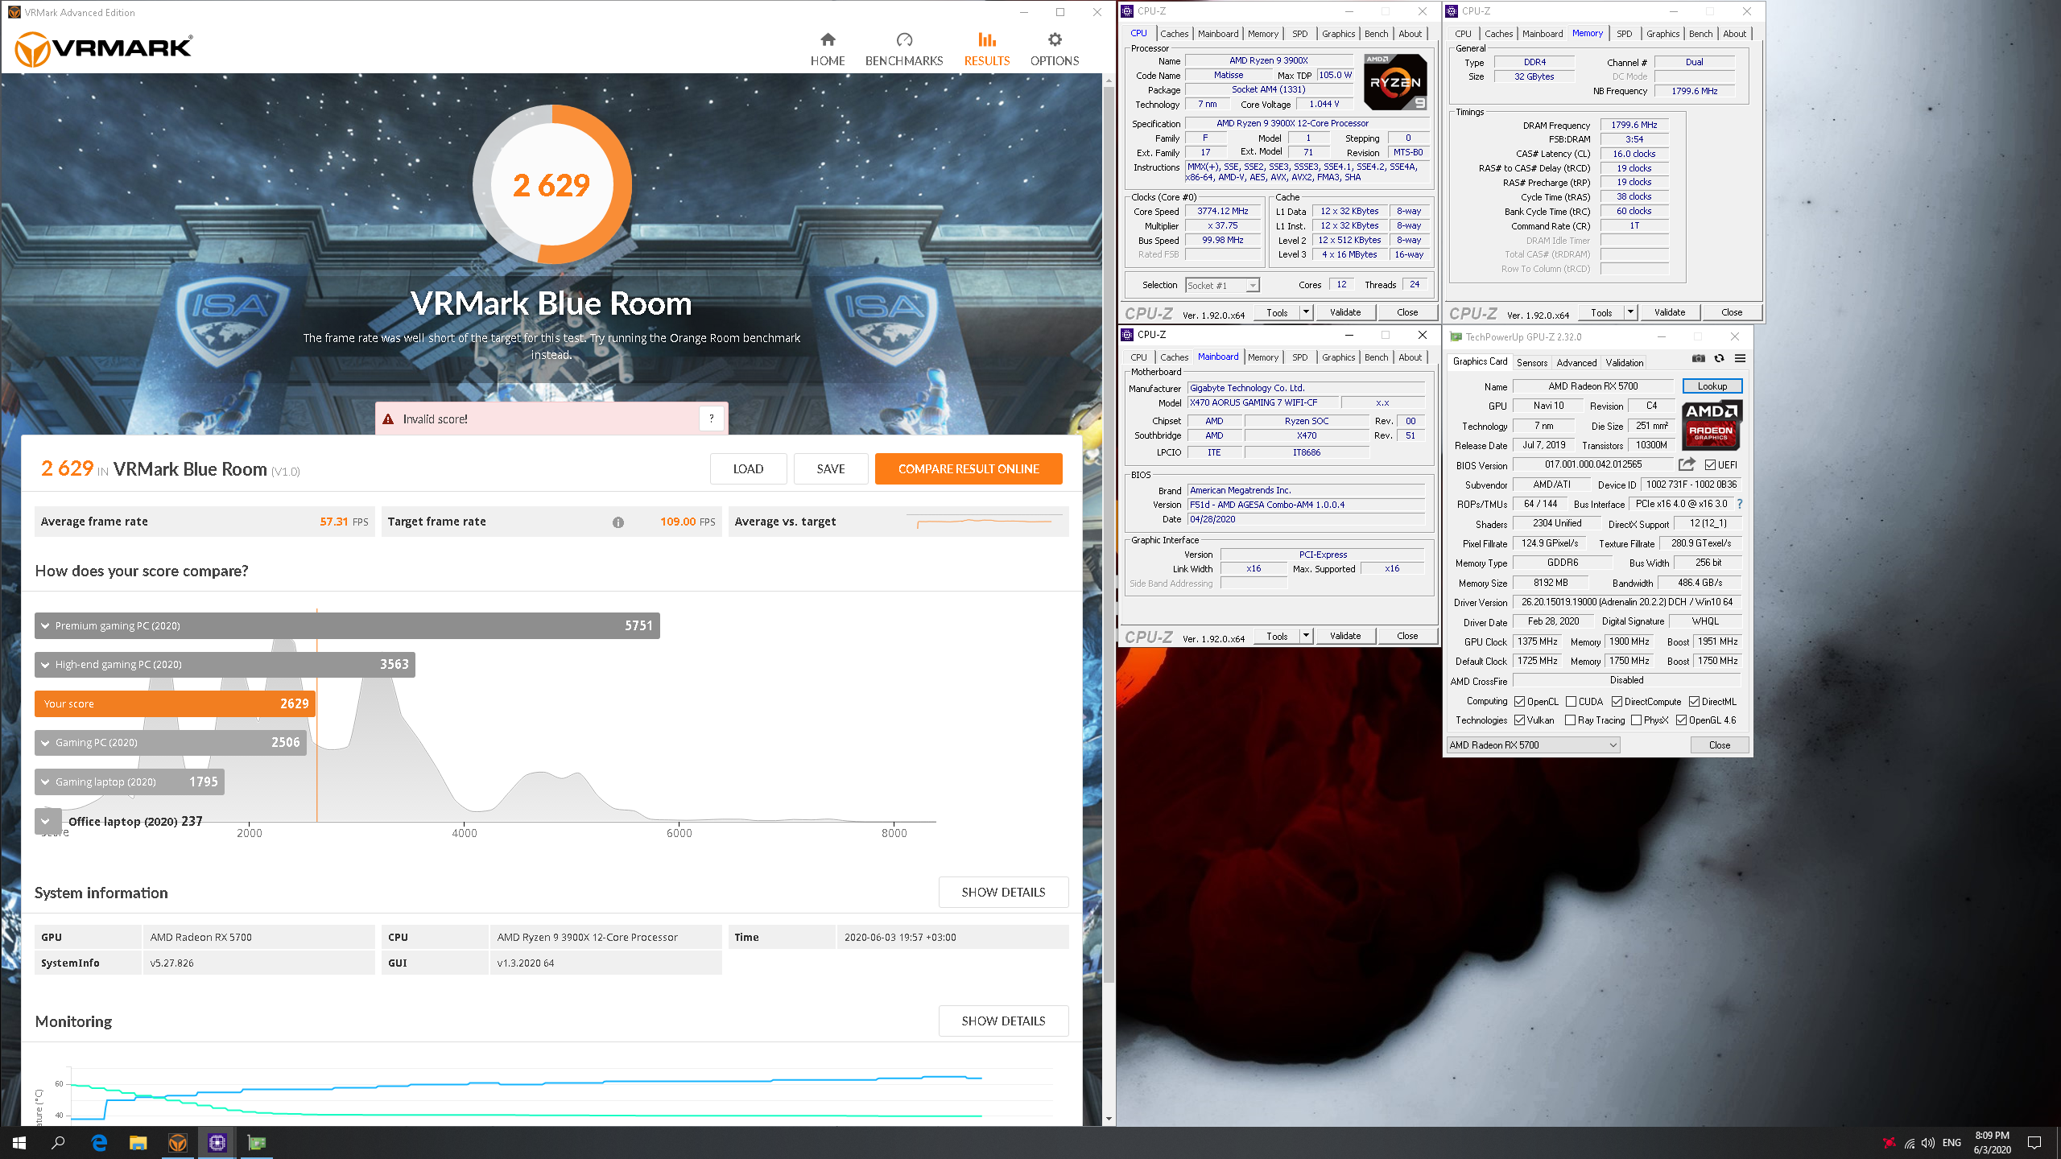Select GPU-Z taskbar icon
Image resolution: width=2061 pixels, height=1159 pixels.
(x=257, y=1142)
